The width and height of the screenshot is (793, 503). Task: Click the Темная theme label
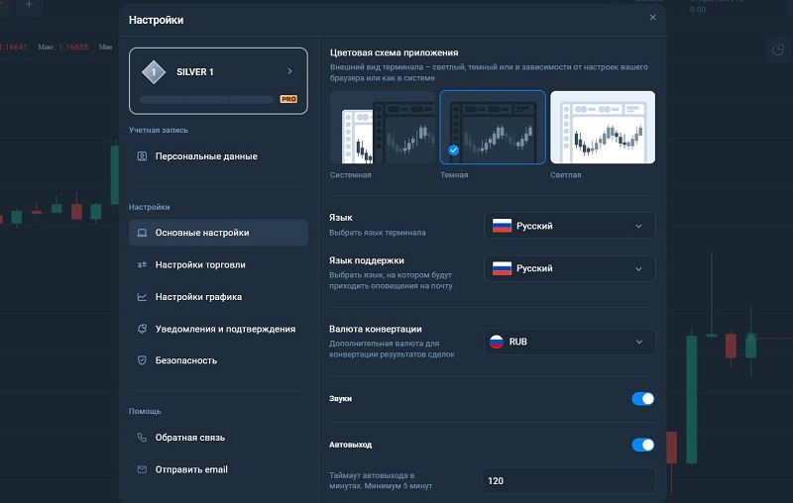coord(454,174)
